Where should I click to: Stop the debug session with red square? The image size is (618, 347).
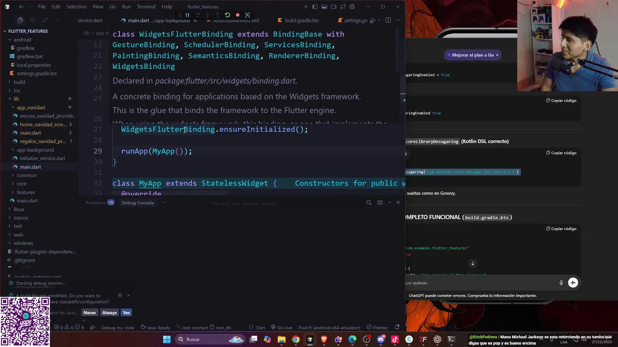[x=238, y=15]
